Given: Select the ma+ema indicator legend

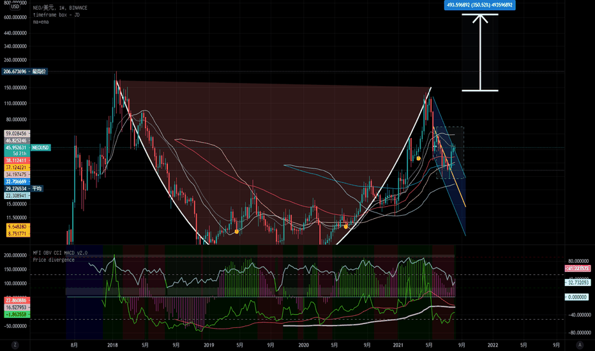Looking at the screenshot, I should tap(41, 22).
